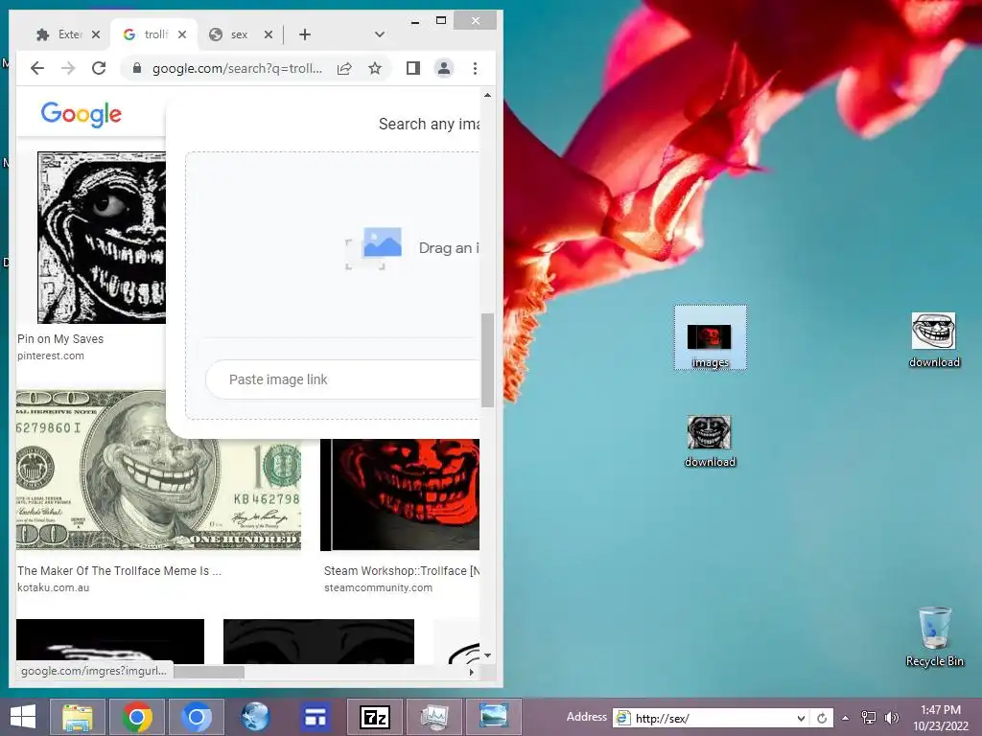Go back in Chrome
982x736 pixels.
pos(37,68)
